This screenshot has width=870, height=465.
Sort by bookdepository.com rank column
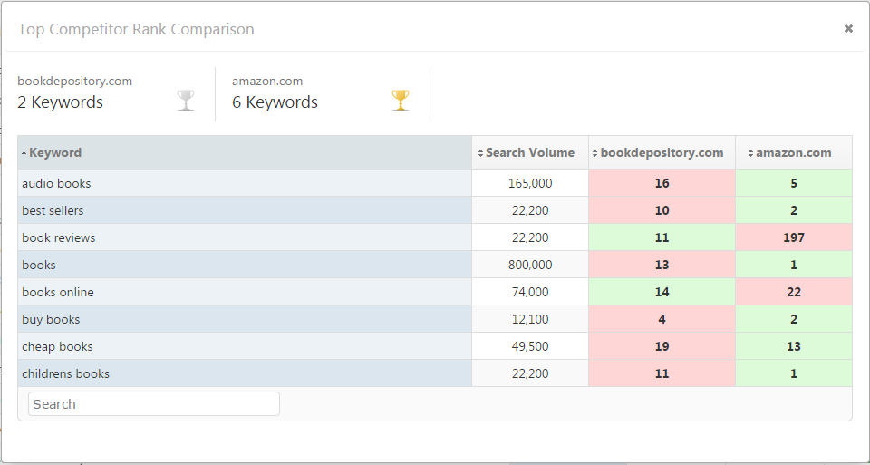[x=662, y=152]
